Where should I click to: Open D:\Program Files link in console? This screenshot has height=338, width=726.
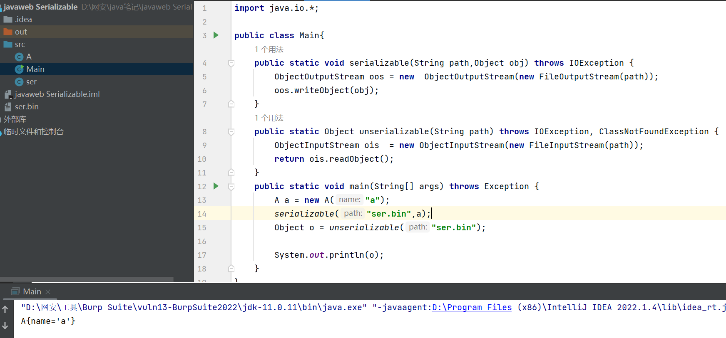pos(472,307)
